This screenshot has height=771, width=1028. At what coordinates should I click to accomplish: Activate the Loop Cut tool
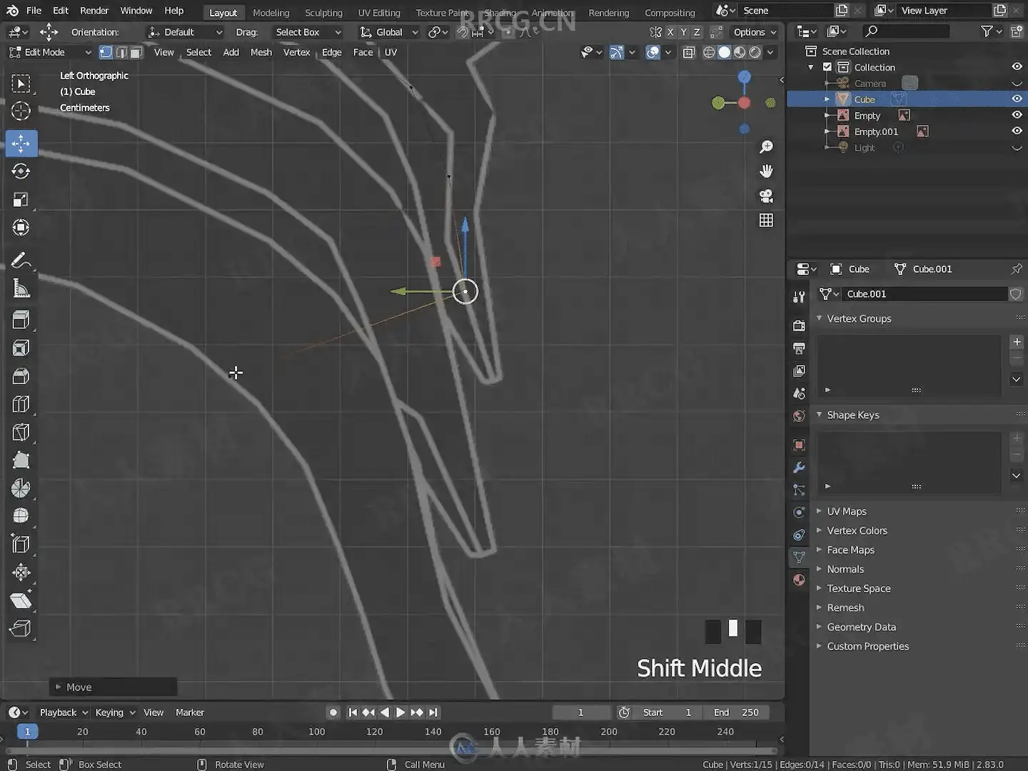(21, 404)
